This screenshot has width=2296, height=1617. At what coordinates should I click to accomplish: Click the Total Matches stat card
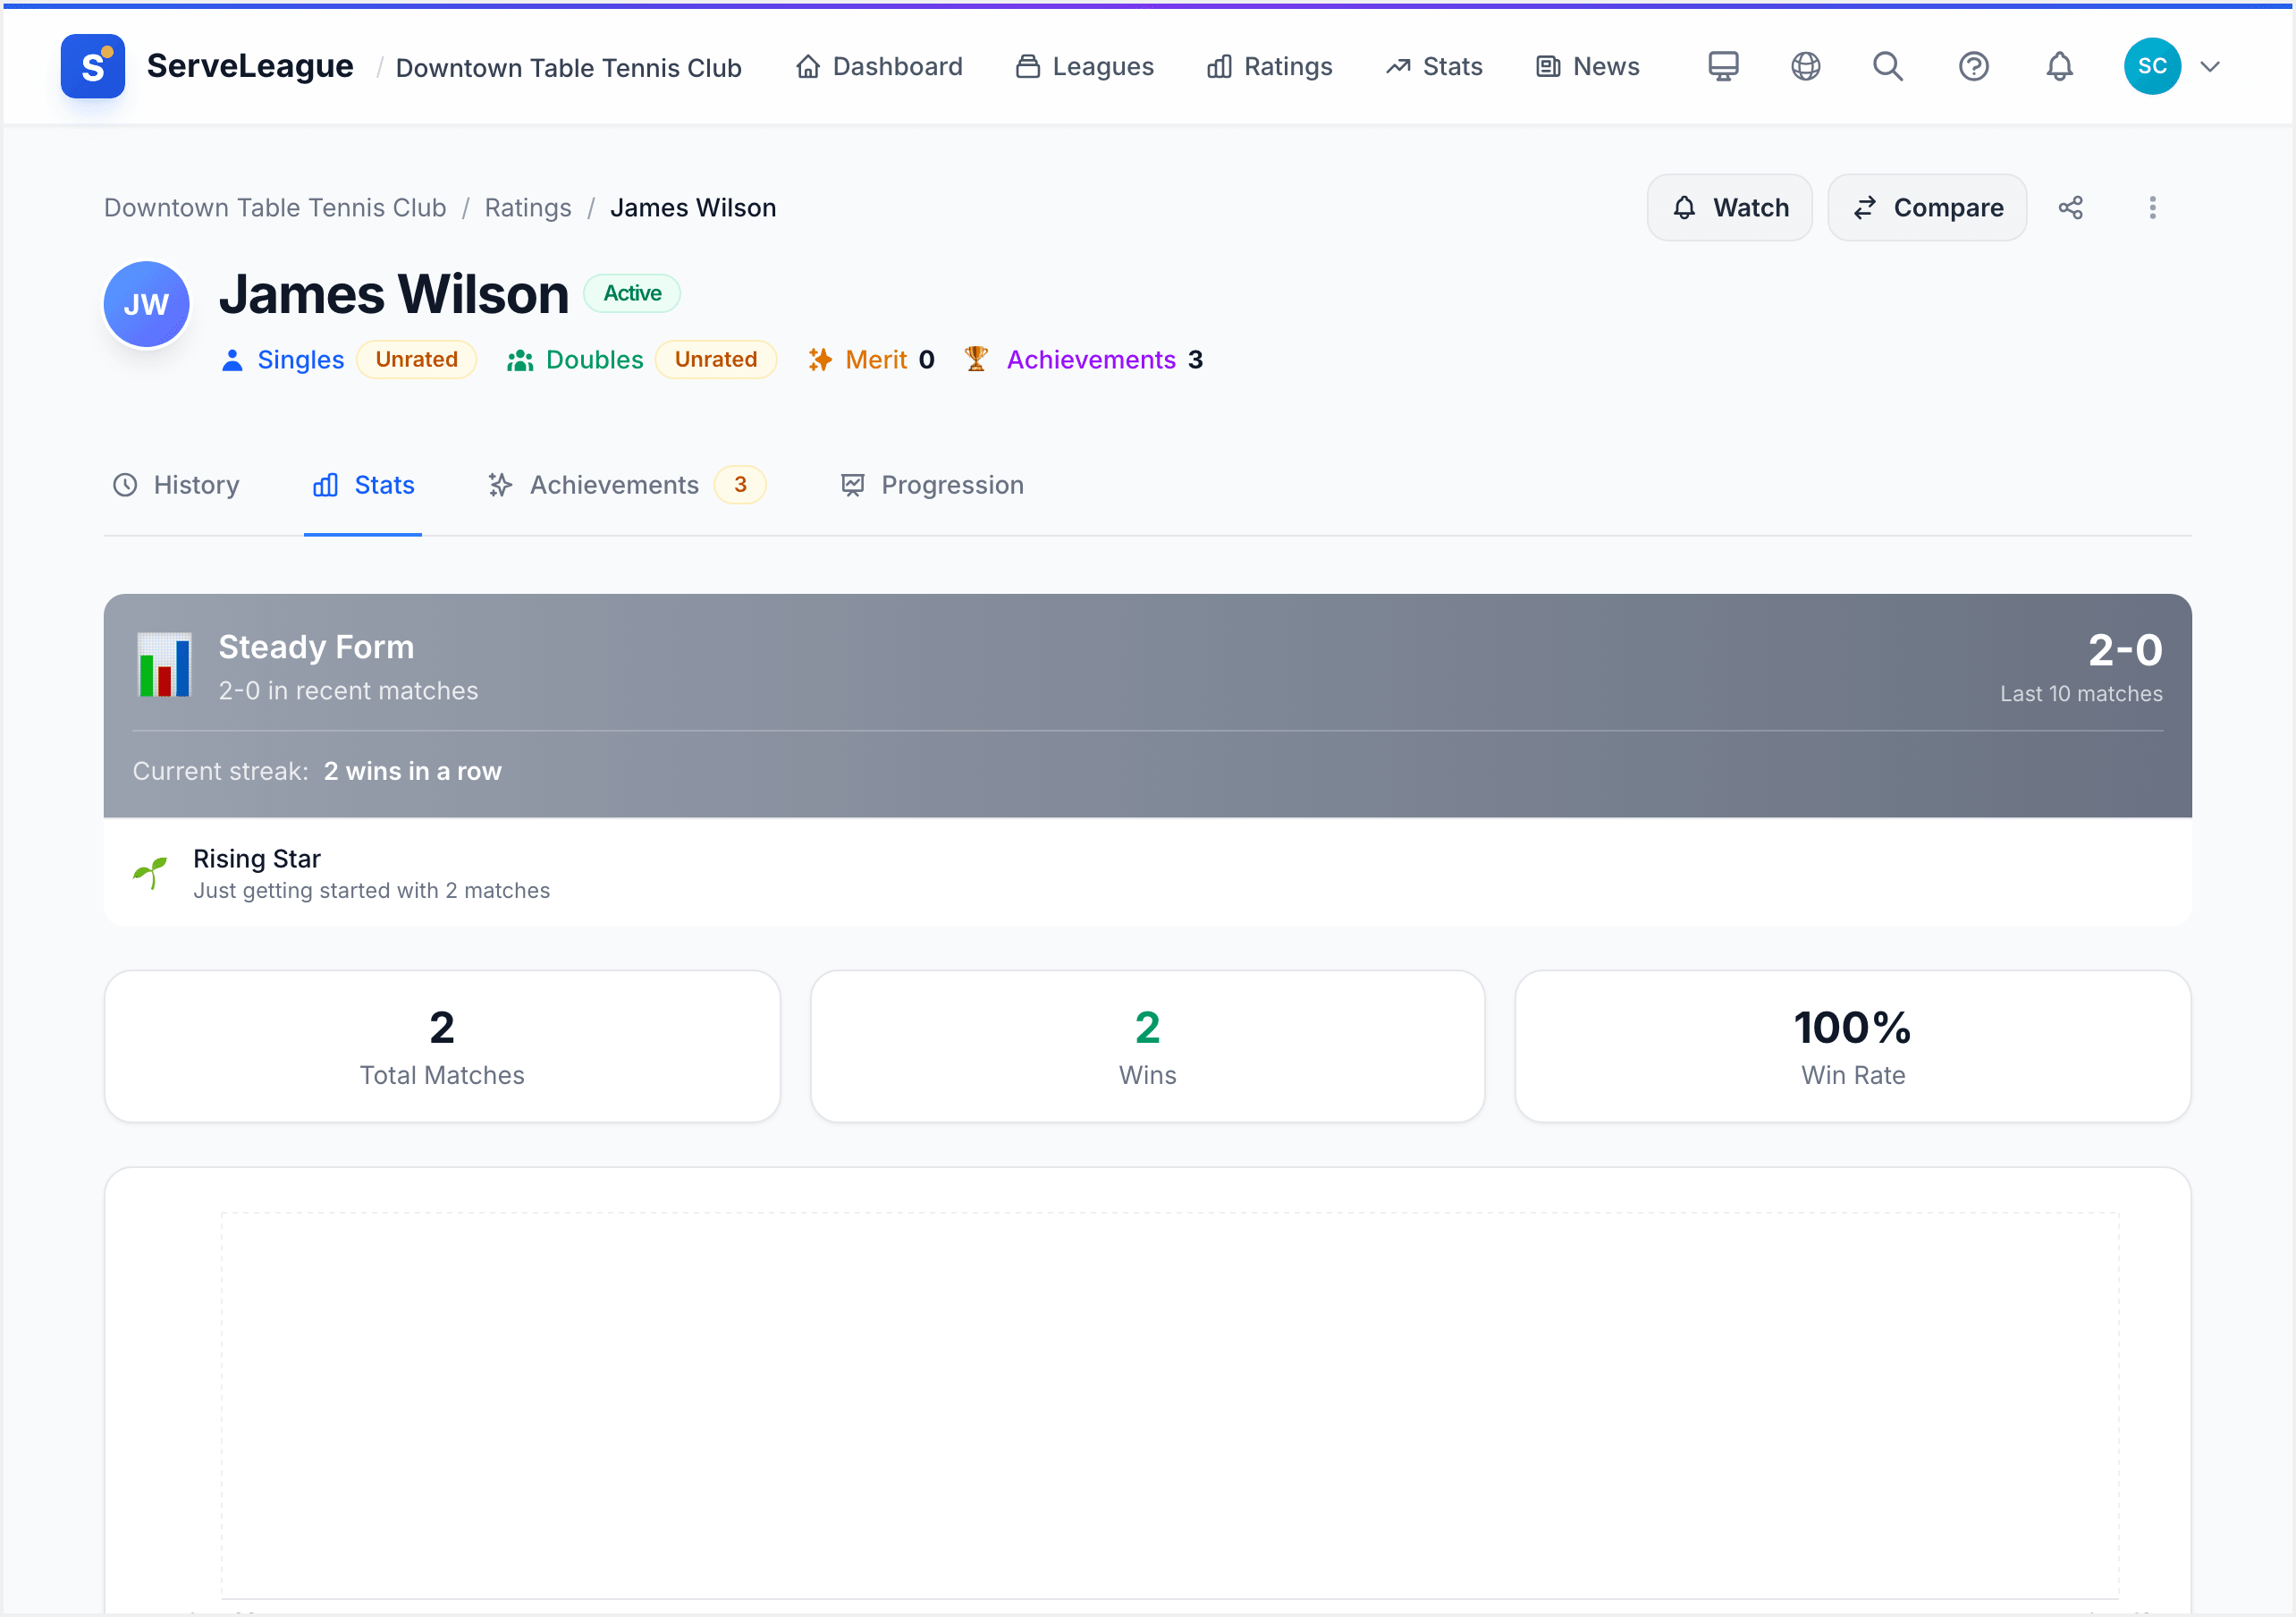(x=442, y=1046)
